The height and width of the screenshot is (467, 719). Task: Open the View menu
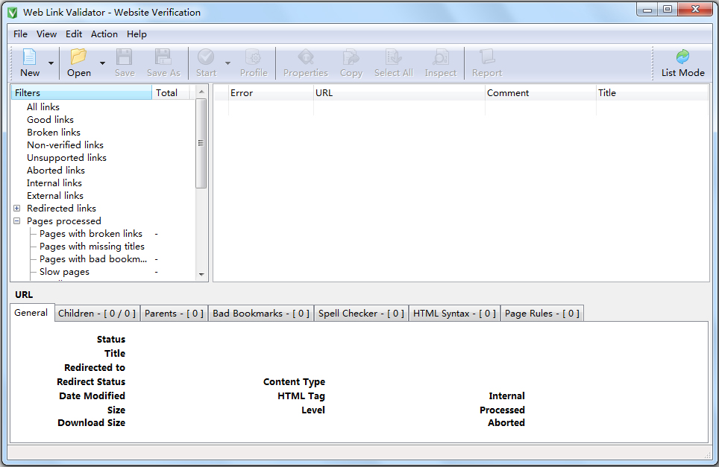pyautogui.click(x=46, y=34)
